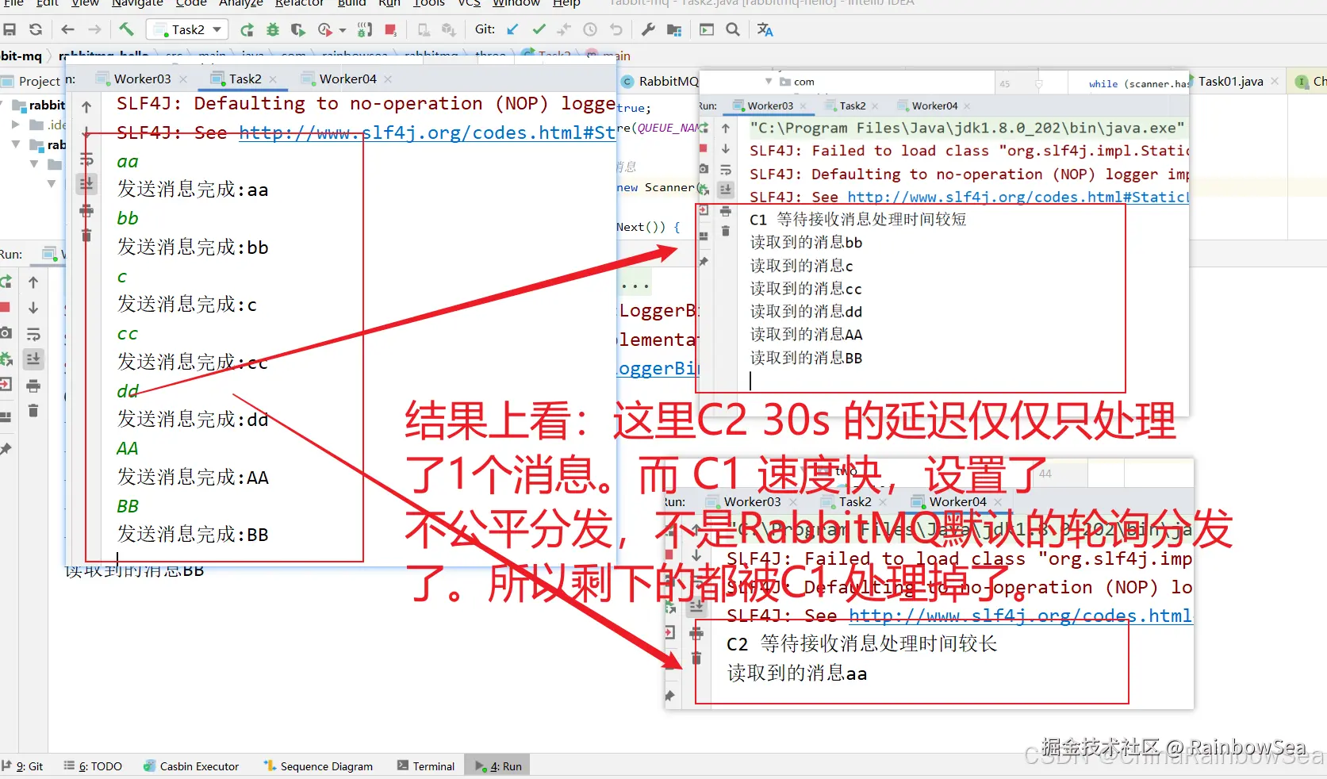
Task: Click the 4: Run tool window button
Action: (x=498, y=766)
